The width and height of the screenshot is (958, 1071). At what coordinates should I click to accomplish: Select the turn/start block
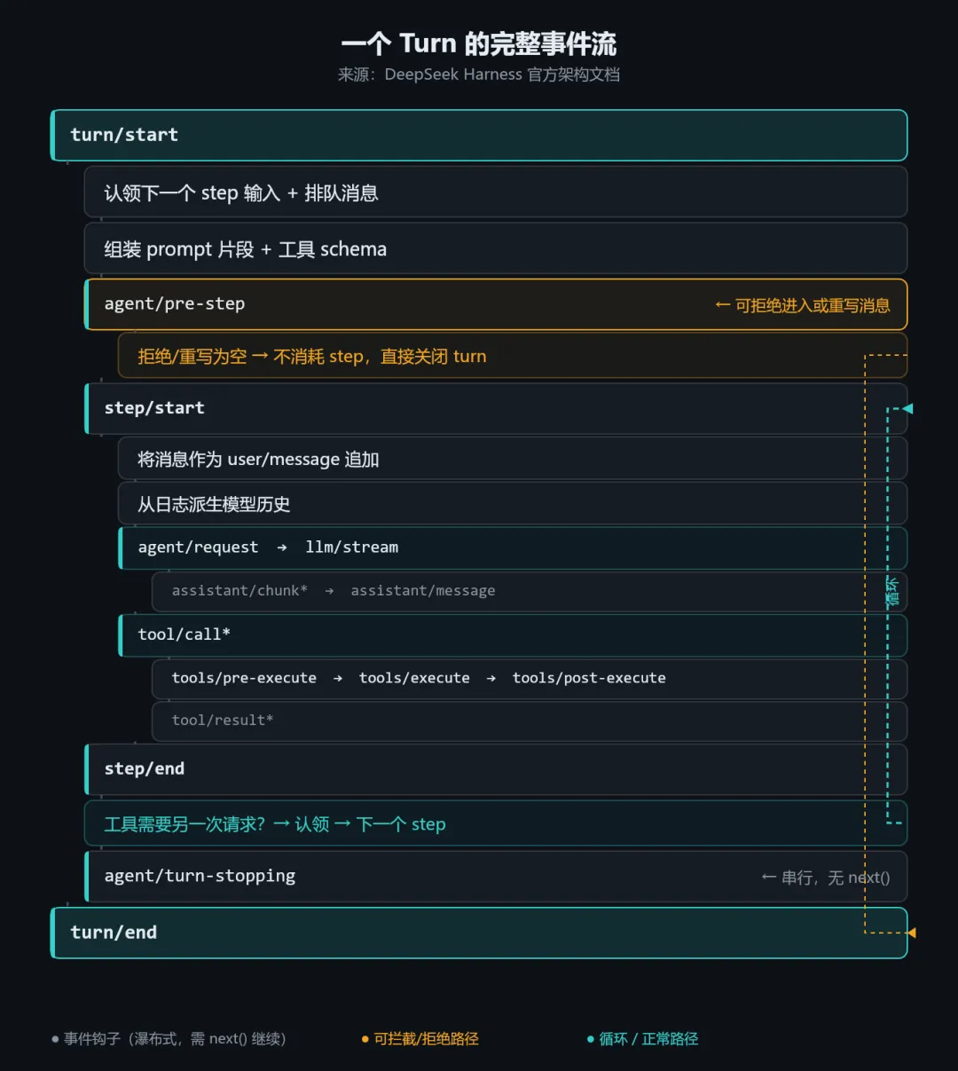479,135
